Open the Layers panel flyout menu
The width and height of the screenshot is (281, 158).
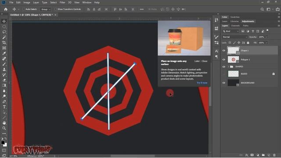279,25
